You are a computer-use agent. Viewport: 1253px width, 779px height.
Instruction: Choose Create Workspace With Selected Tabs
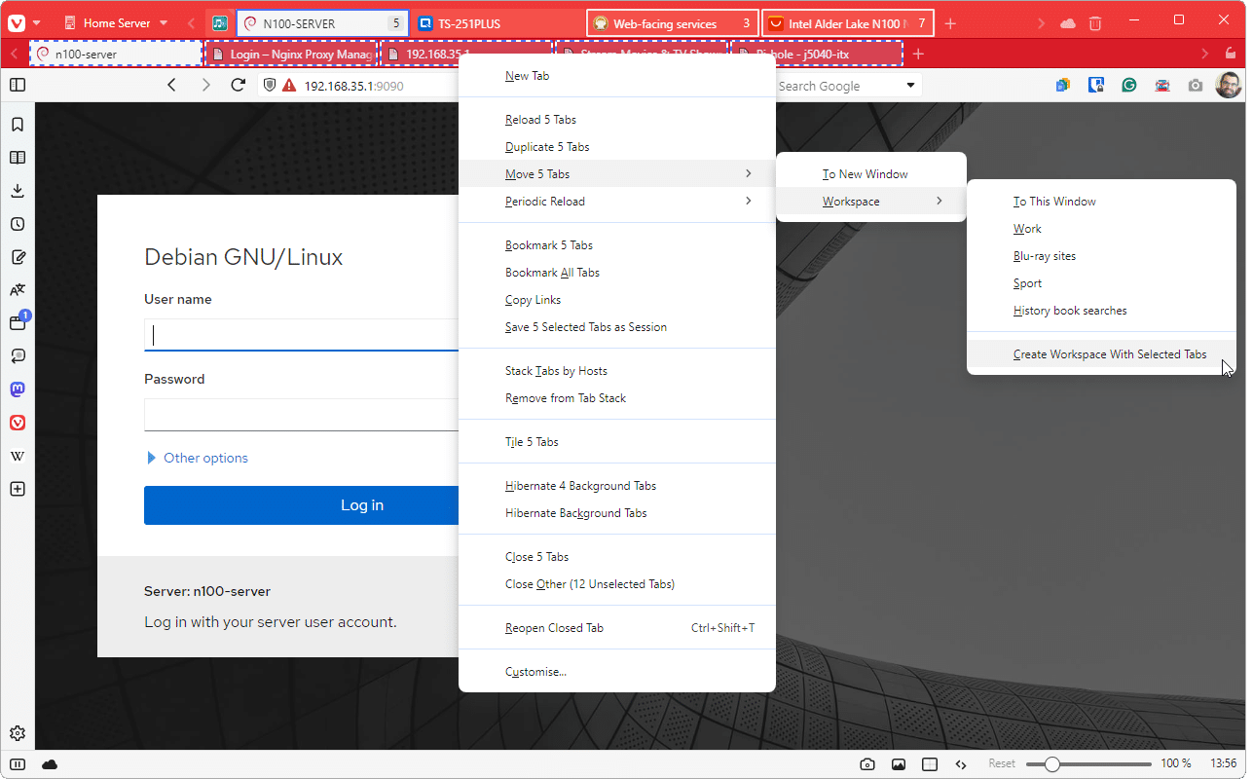tap(1110, 353)
